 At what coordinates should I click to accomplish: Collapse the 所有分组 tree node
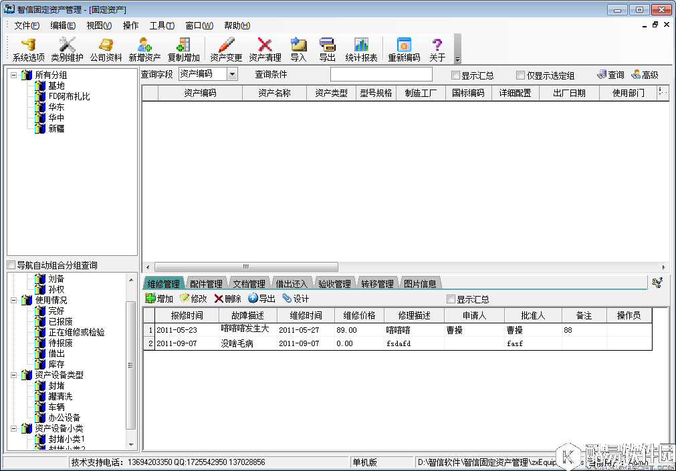point(13,75)
